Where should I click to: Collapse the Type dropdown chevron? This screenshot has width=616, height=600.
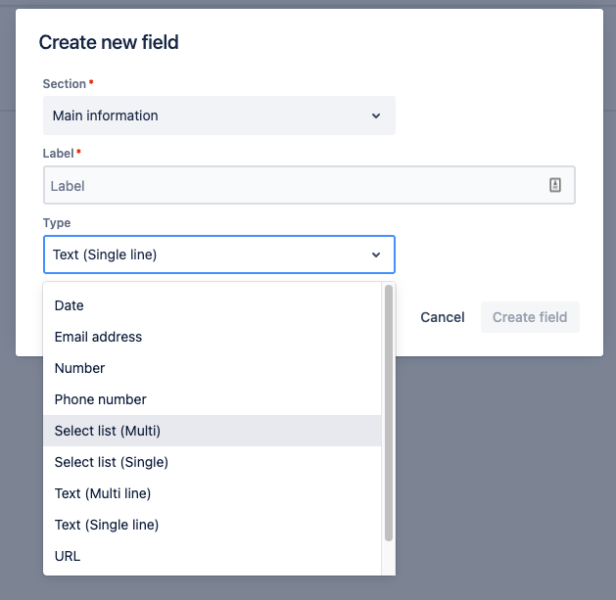376,254
